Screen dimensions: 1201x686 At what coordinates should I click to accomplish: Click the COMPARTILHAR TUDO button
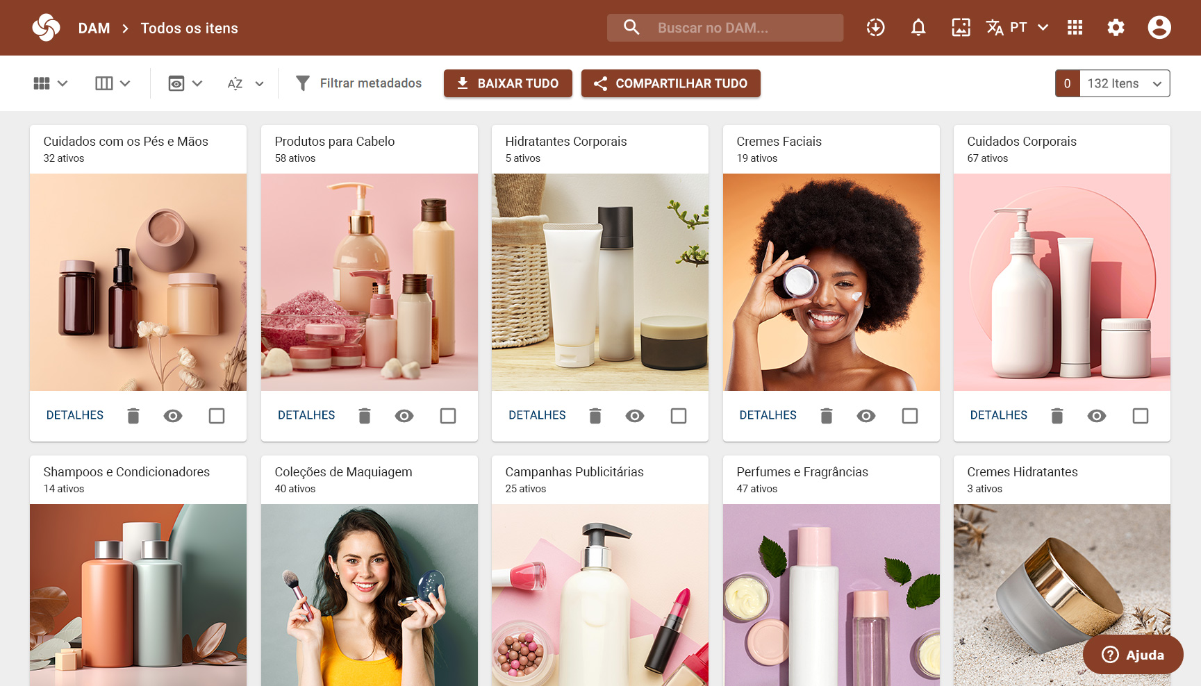click(670, 83)
